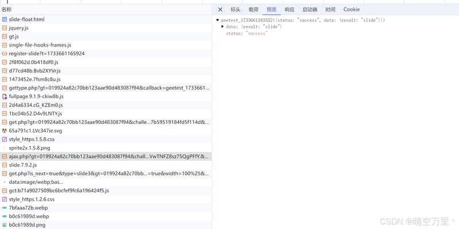The image size is (459, 229).
Task: Click the status: "success" property line
Action: tap(247, 33)
